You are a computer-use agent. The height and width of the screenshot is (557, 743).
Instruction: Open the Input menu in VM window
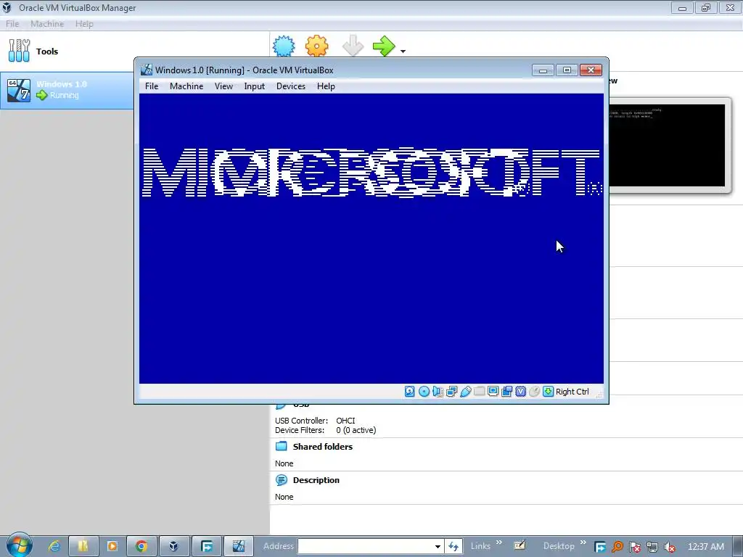coord(255,86)
